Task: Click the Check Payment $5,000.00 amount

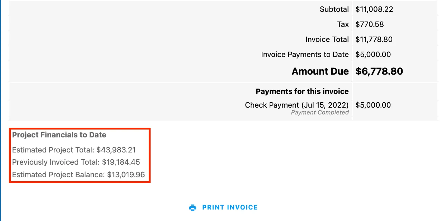Action: click(x=373, y=105)
